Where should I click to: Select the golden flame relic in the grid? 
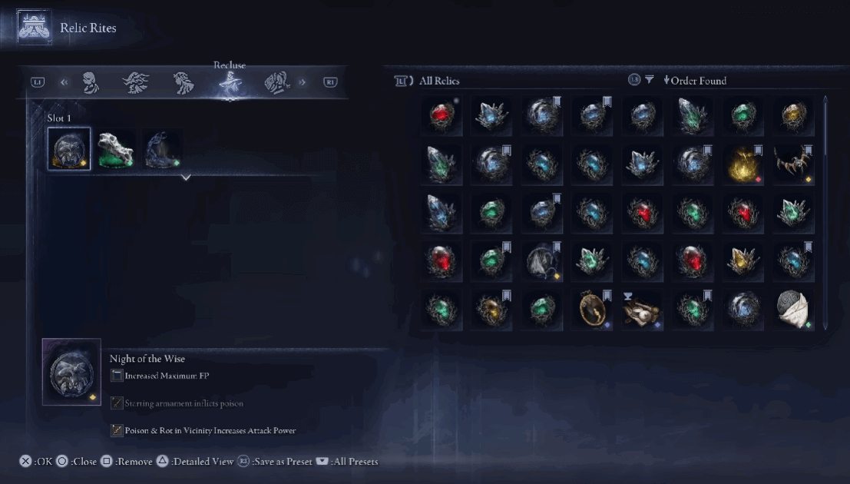click(743, 164)
